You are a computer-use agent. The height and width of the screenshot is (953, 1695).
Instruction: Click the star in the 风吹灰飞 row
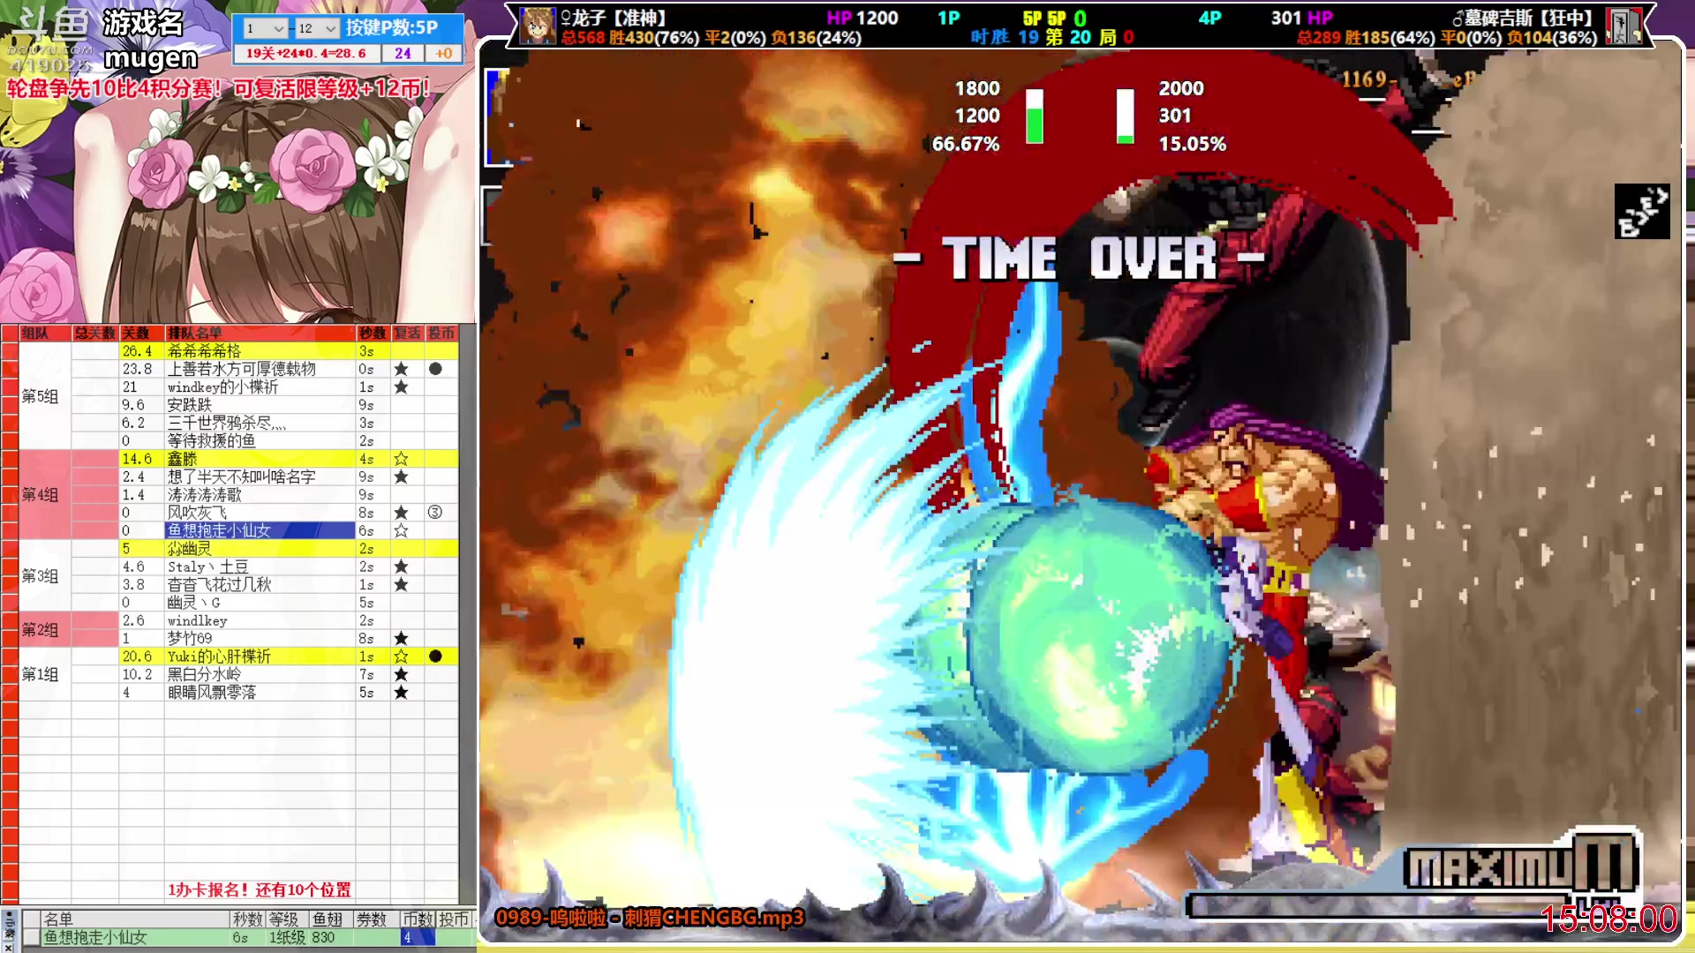(401, 513)
